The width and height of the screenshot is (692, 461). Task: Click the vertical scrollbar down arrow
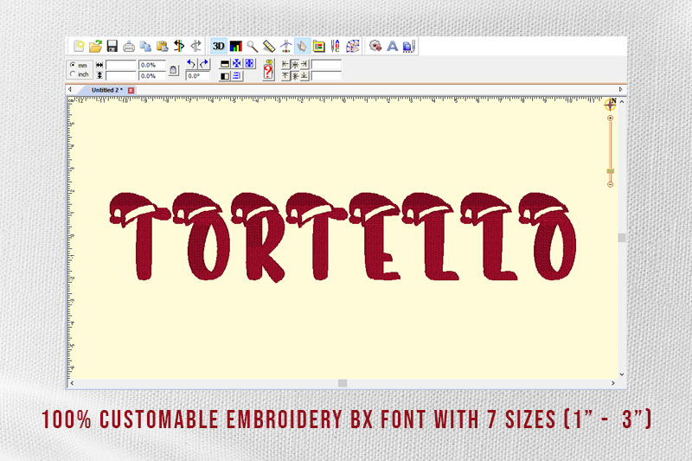(621, 375)
